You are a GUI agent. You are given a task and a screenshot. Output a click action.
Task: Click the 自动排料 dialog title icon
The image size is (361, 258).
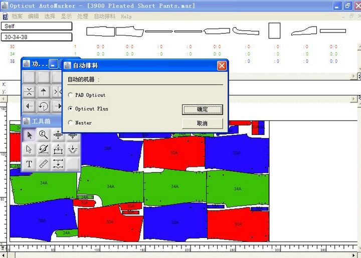coord(67,65)
